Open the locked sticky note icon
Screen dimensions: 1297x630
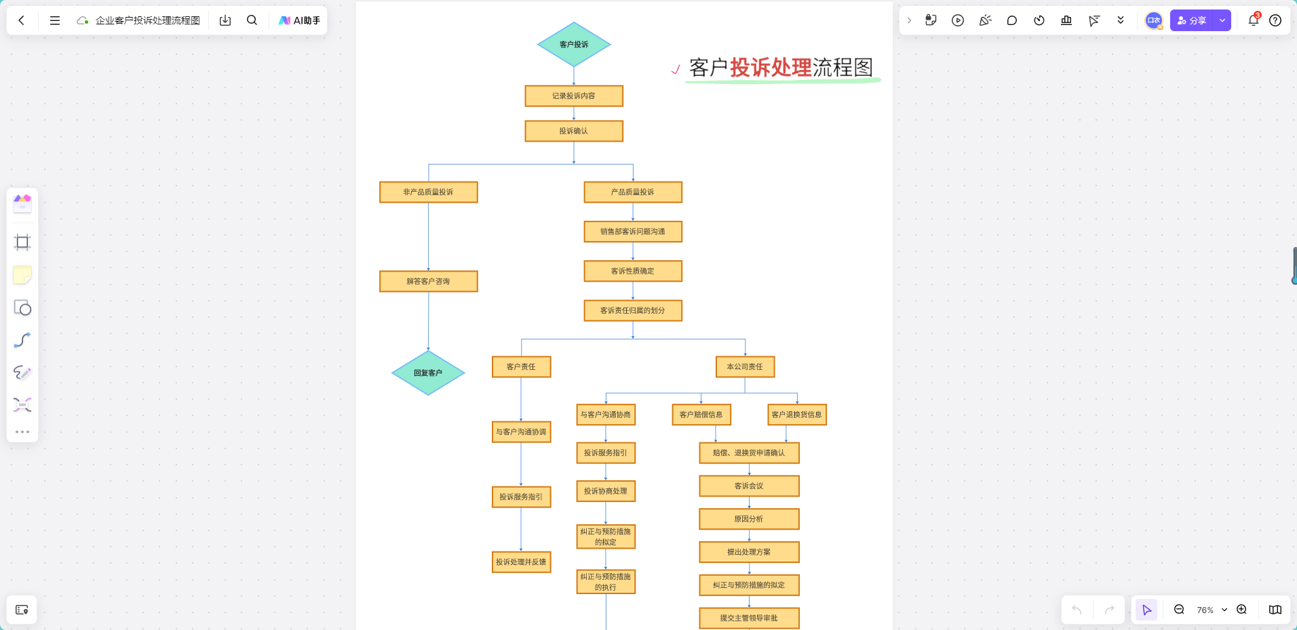931,20
